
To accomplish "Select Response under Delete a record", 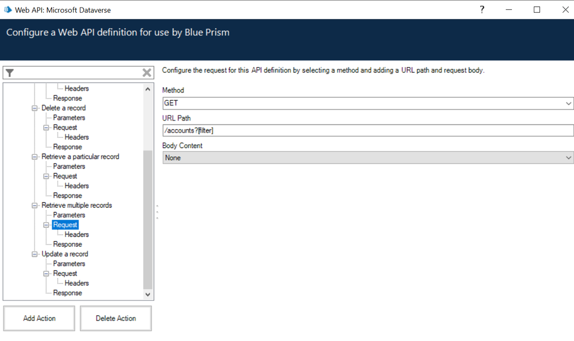I will click(x=67, y=147).
